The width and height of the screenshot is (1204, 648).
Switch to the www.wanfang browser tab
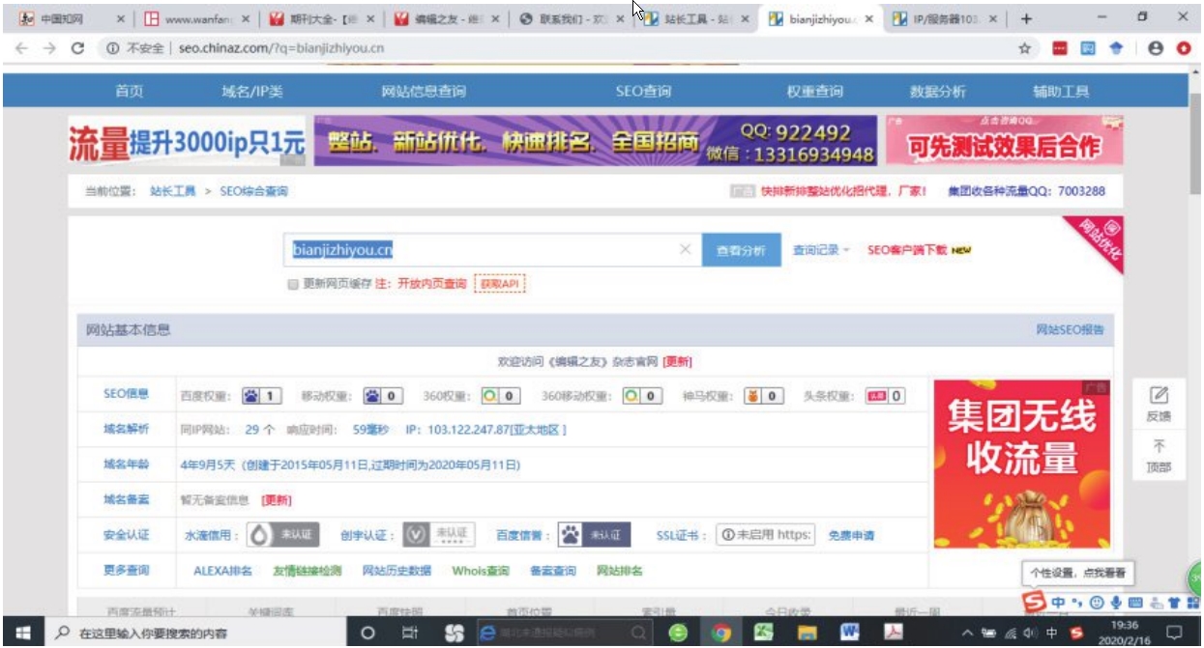[x=198, y=18]
